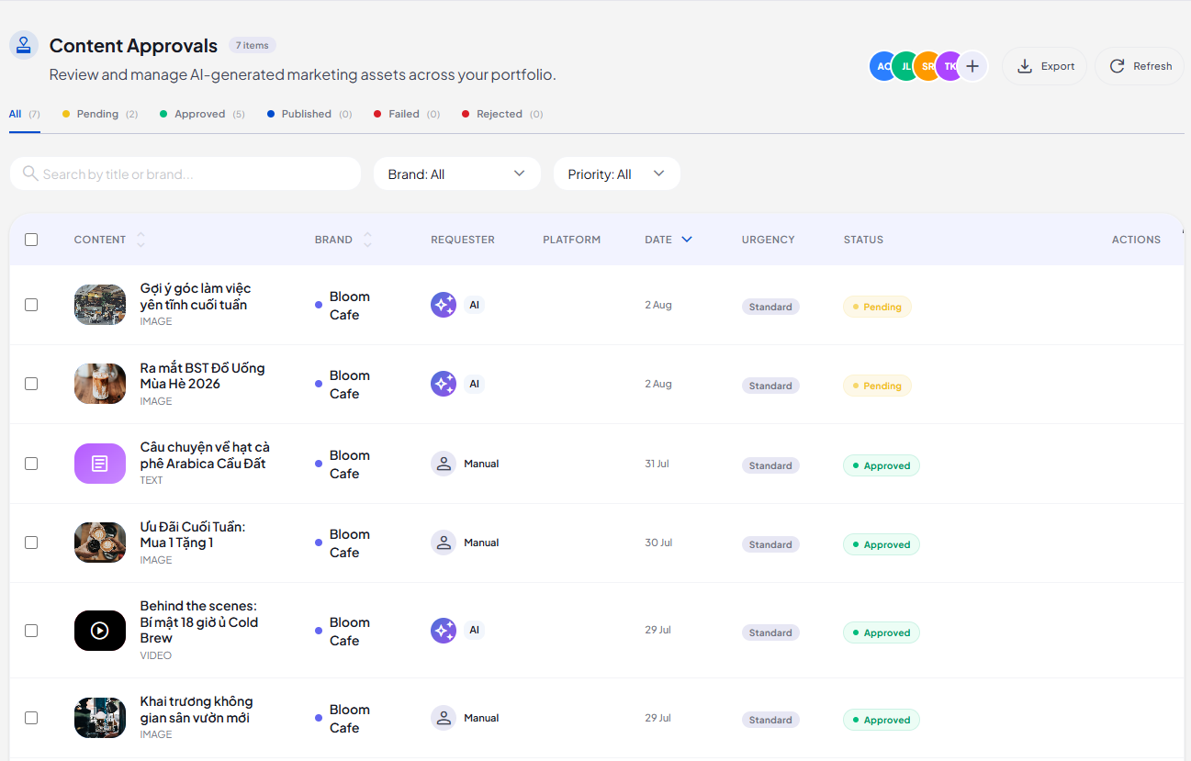This screenshot has width=1191, height=761.
Task: Click the BRAND column sort arrows
Action: click(367, 240)
